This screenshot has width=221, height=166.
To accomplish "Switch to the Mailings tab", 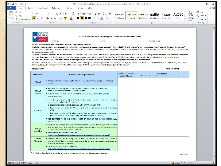I will 69,8.
